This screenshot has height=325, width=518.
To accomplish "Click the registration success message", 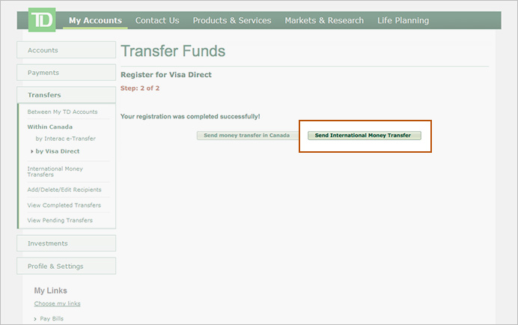I will point(190,116).
